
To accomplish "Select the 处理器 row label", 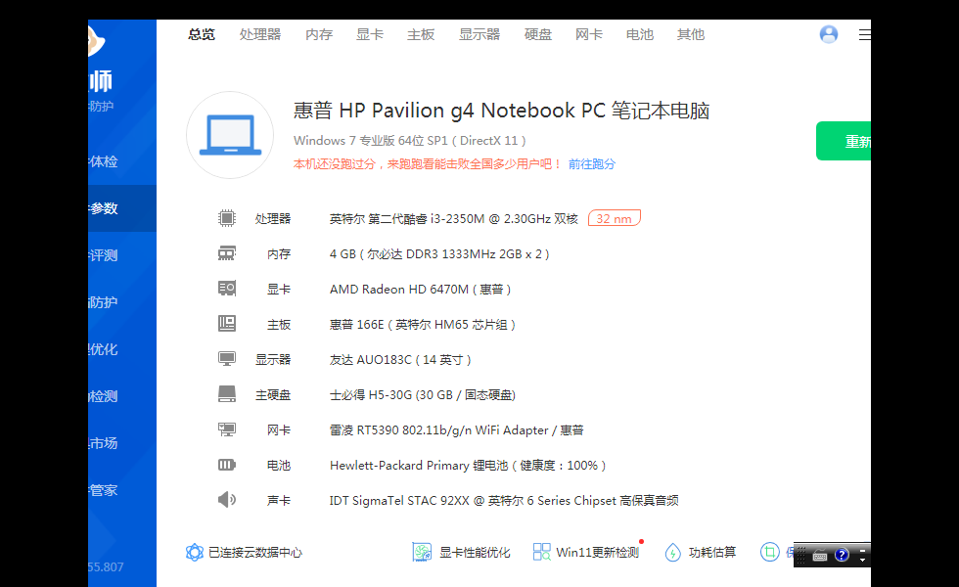I will click(x=273, y=219).
